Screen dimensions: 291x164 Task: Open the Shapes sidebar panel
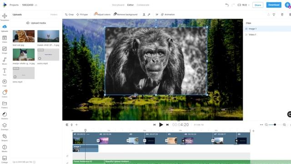click(x=5, y=138)
